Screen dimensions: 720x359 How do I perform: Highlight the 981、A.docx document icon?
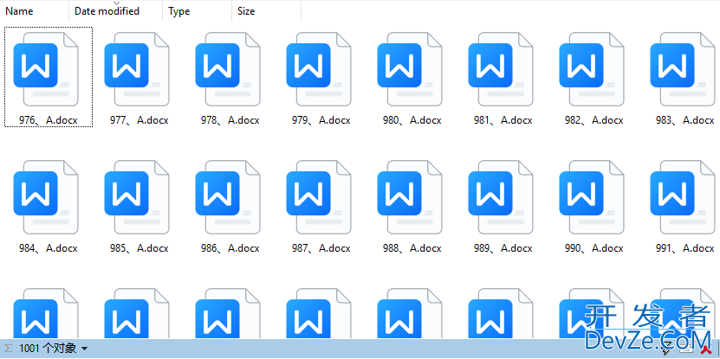[501, 69]
